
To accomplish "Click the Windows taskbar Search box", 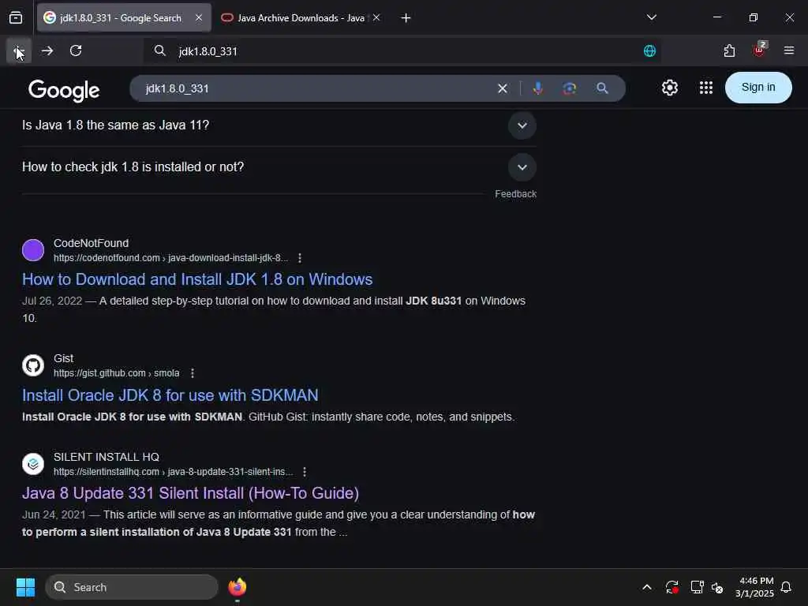I will pyautogui.click(x=132, y=587).
